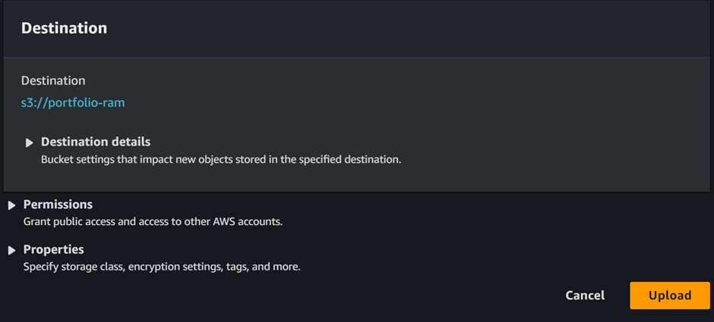Click the Specify storage class description text
Screen dimensions: 714x322
tap(162, 267)
